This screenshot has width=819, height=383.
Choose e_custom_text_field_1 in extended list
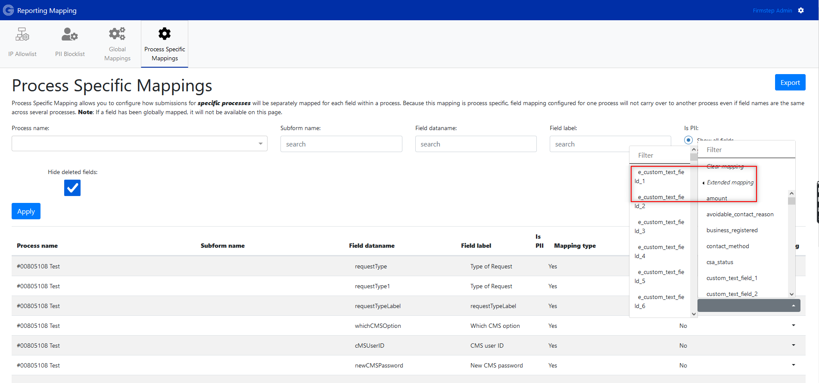pos(660,177)
